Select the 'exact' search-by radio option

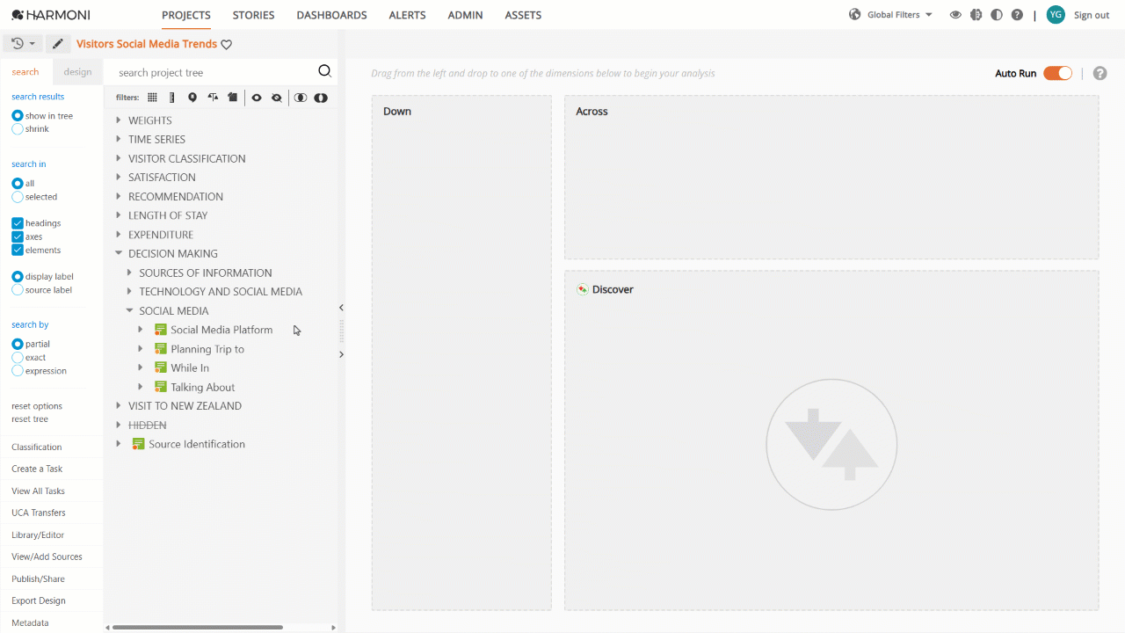tap(18, 358)
